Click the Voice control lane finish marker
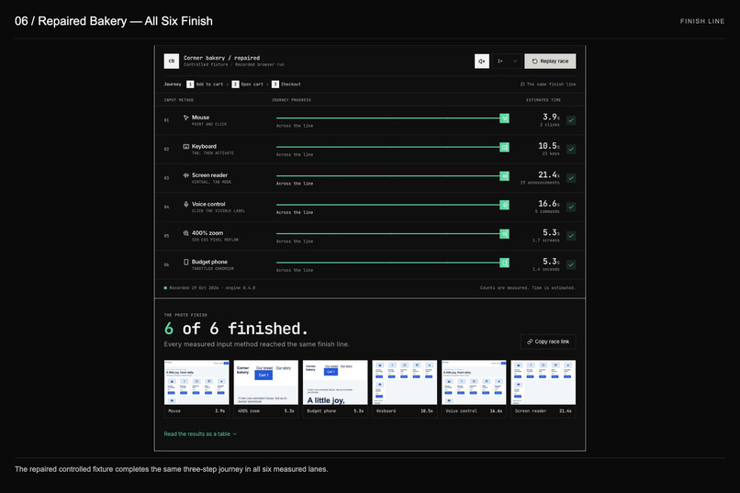The height and width of the screenshot is (493, 740). click(x=504, y=205)
